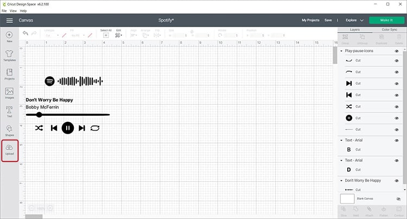This screenshot has height=219, width=407.
Task: Hide the second Text - Arial layer
Action: tap(397, 160)
